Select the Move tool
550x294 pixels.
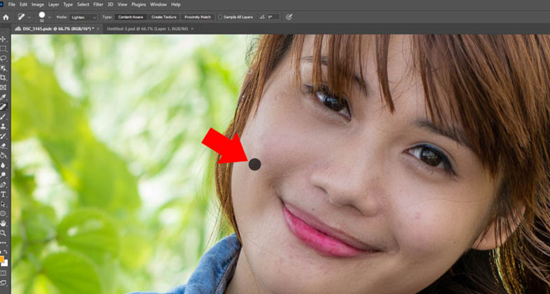click(x=3, y=39)
